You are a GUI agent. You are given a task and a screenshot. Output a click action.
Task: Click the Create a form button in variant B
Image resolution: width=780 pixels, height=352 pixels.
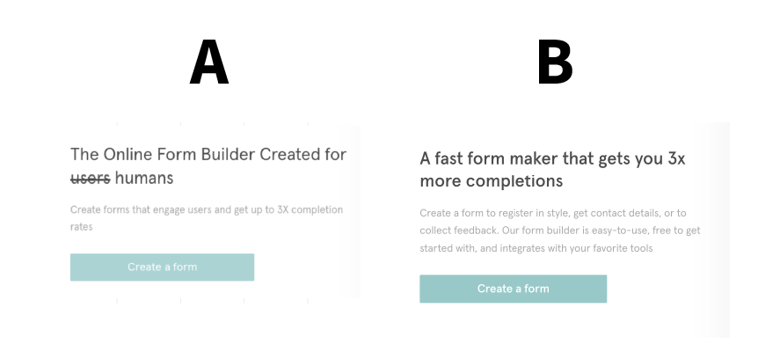click(513, 289)
